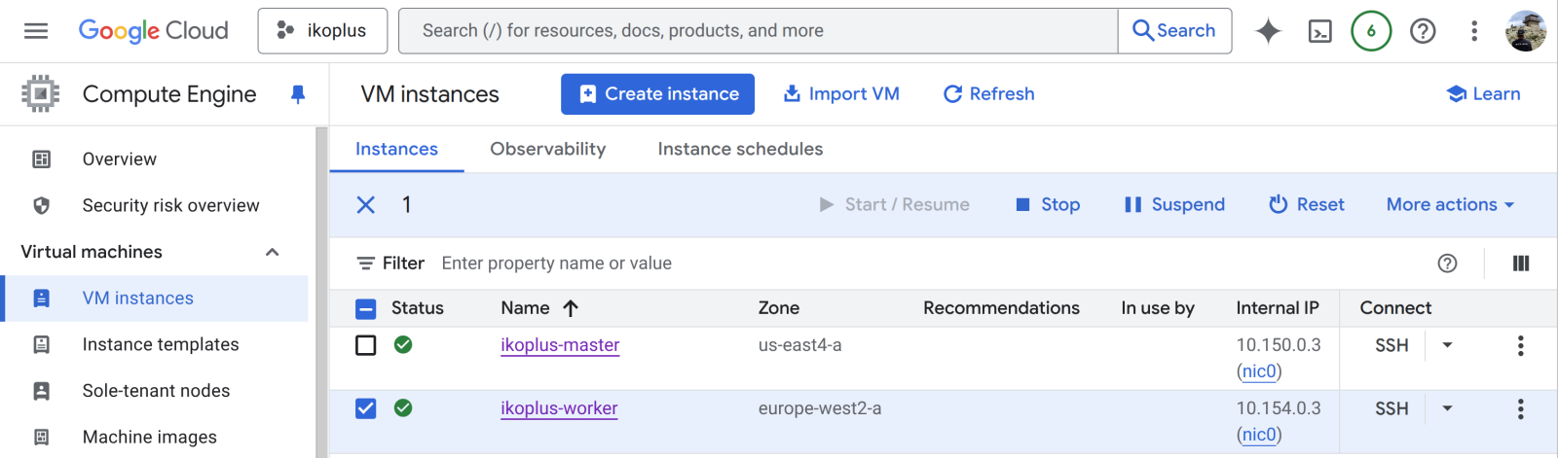Open the help question mark icon
The image size is (1558, 458).
tap(1423, 31)
